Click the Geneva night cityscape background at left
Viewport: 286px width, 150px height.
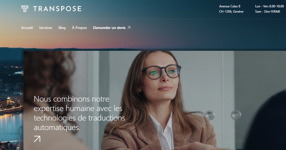(11, 98)
